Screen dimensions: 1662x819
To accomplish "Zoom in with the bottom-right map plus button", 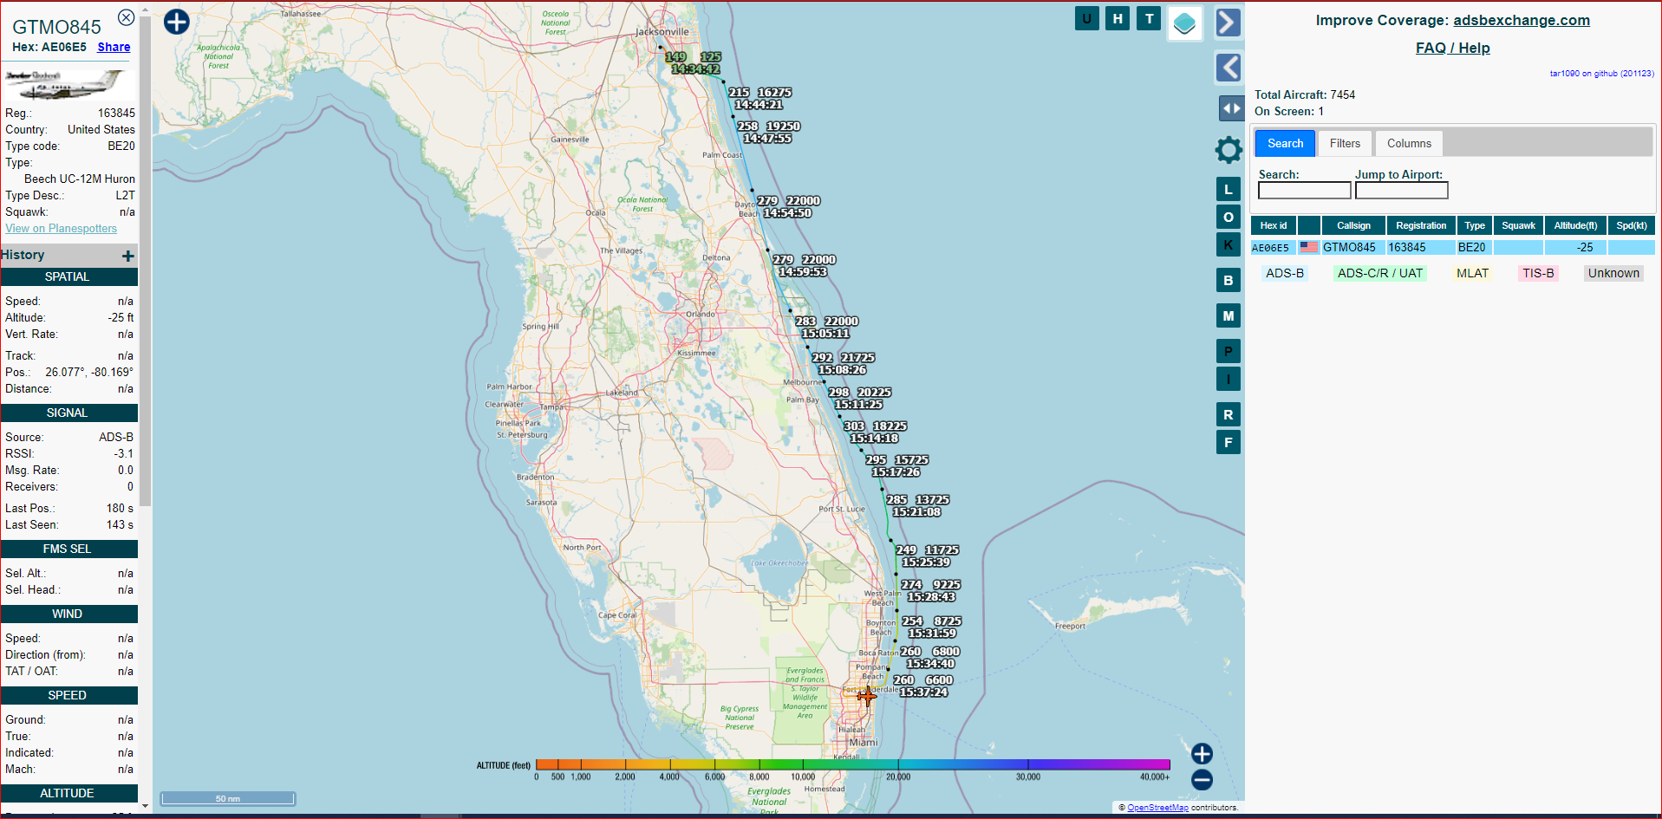I will tap(1202, 753).
